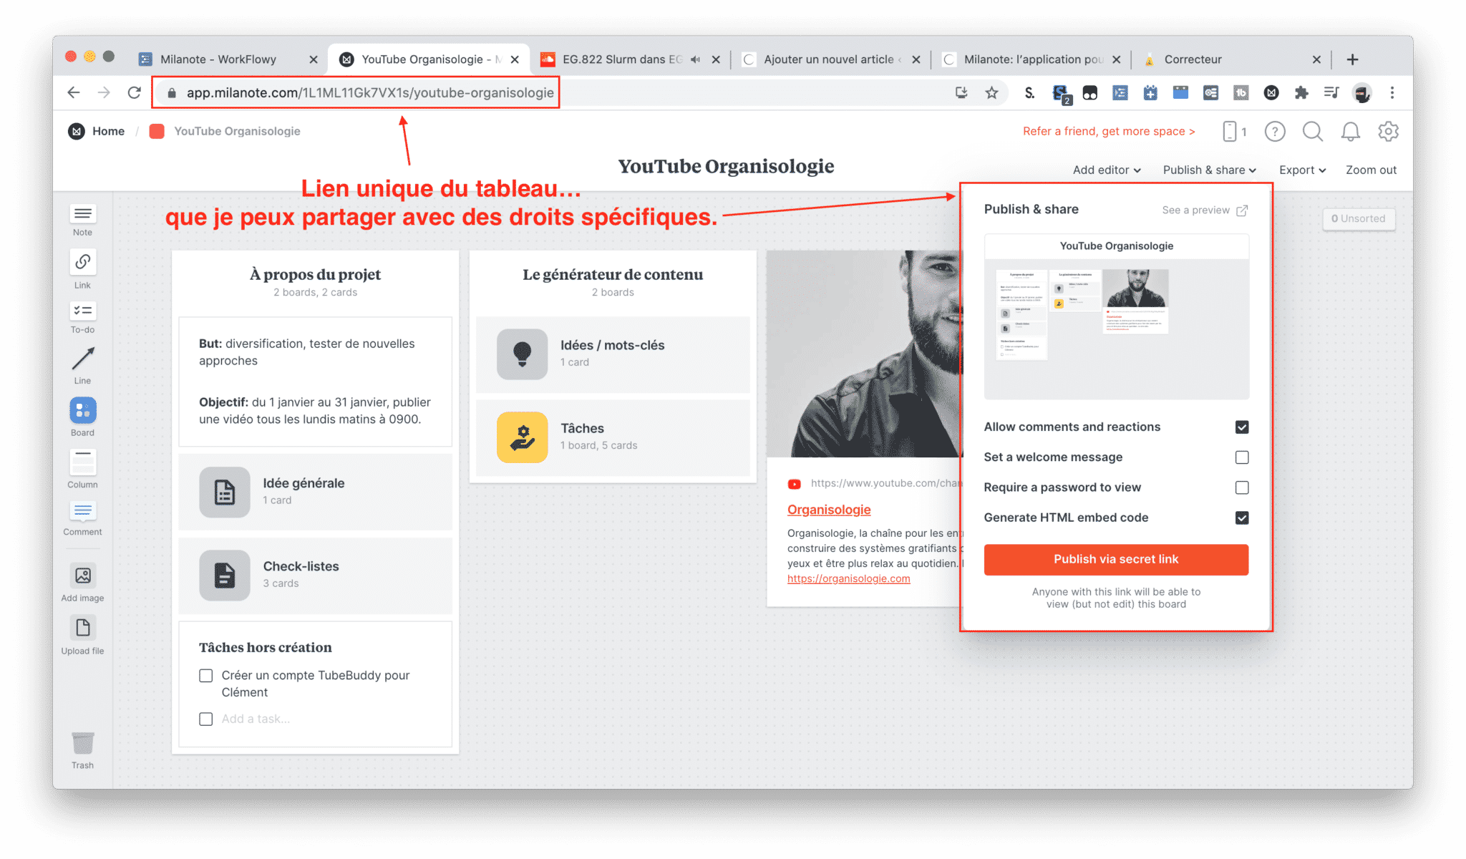This screenshot has width=1466, height=859.
Task: Uncheck Allow comments and reactions
Action: (x=1242, y=427)
